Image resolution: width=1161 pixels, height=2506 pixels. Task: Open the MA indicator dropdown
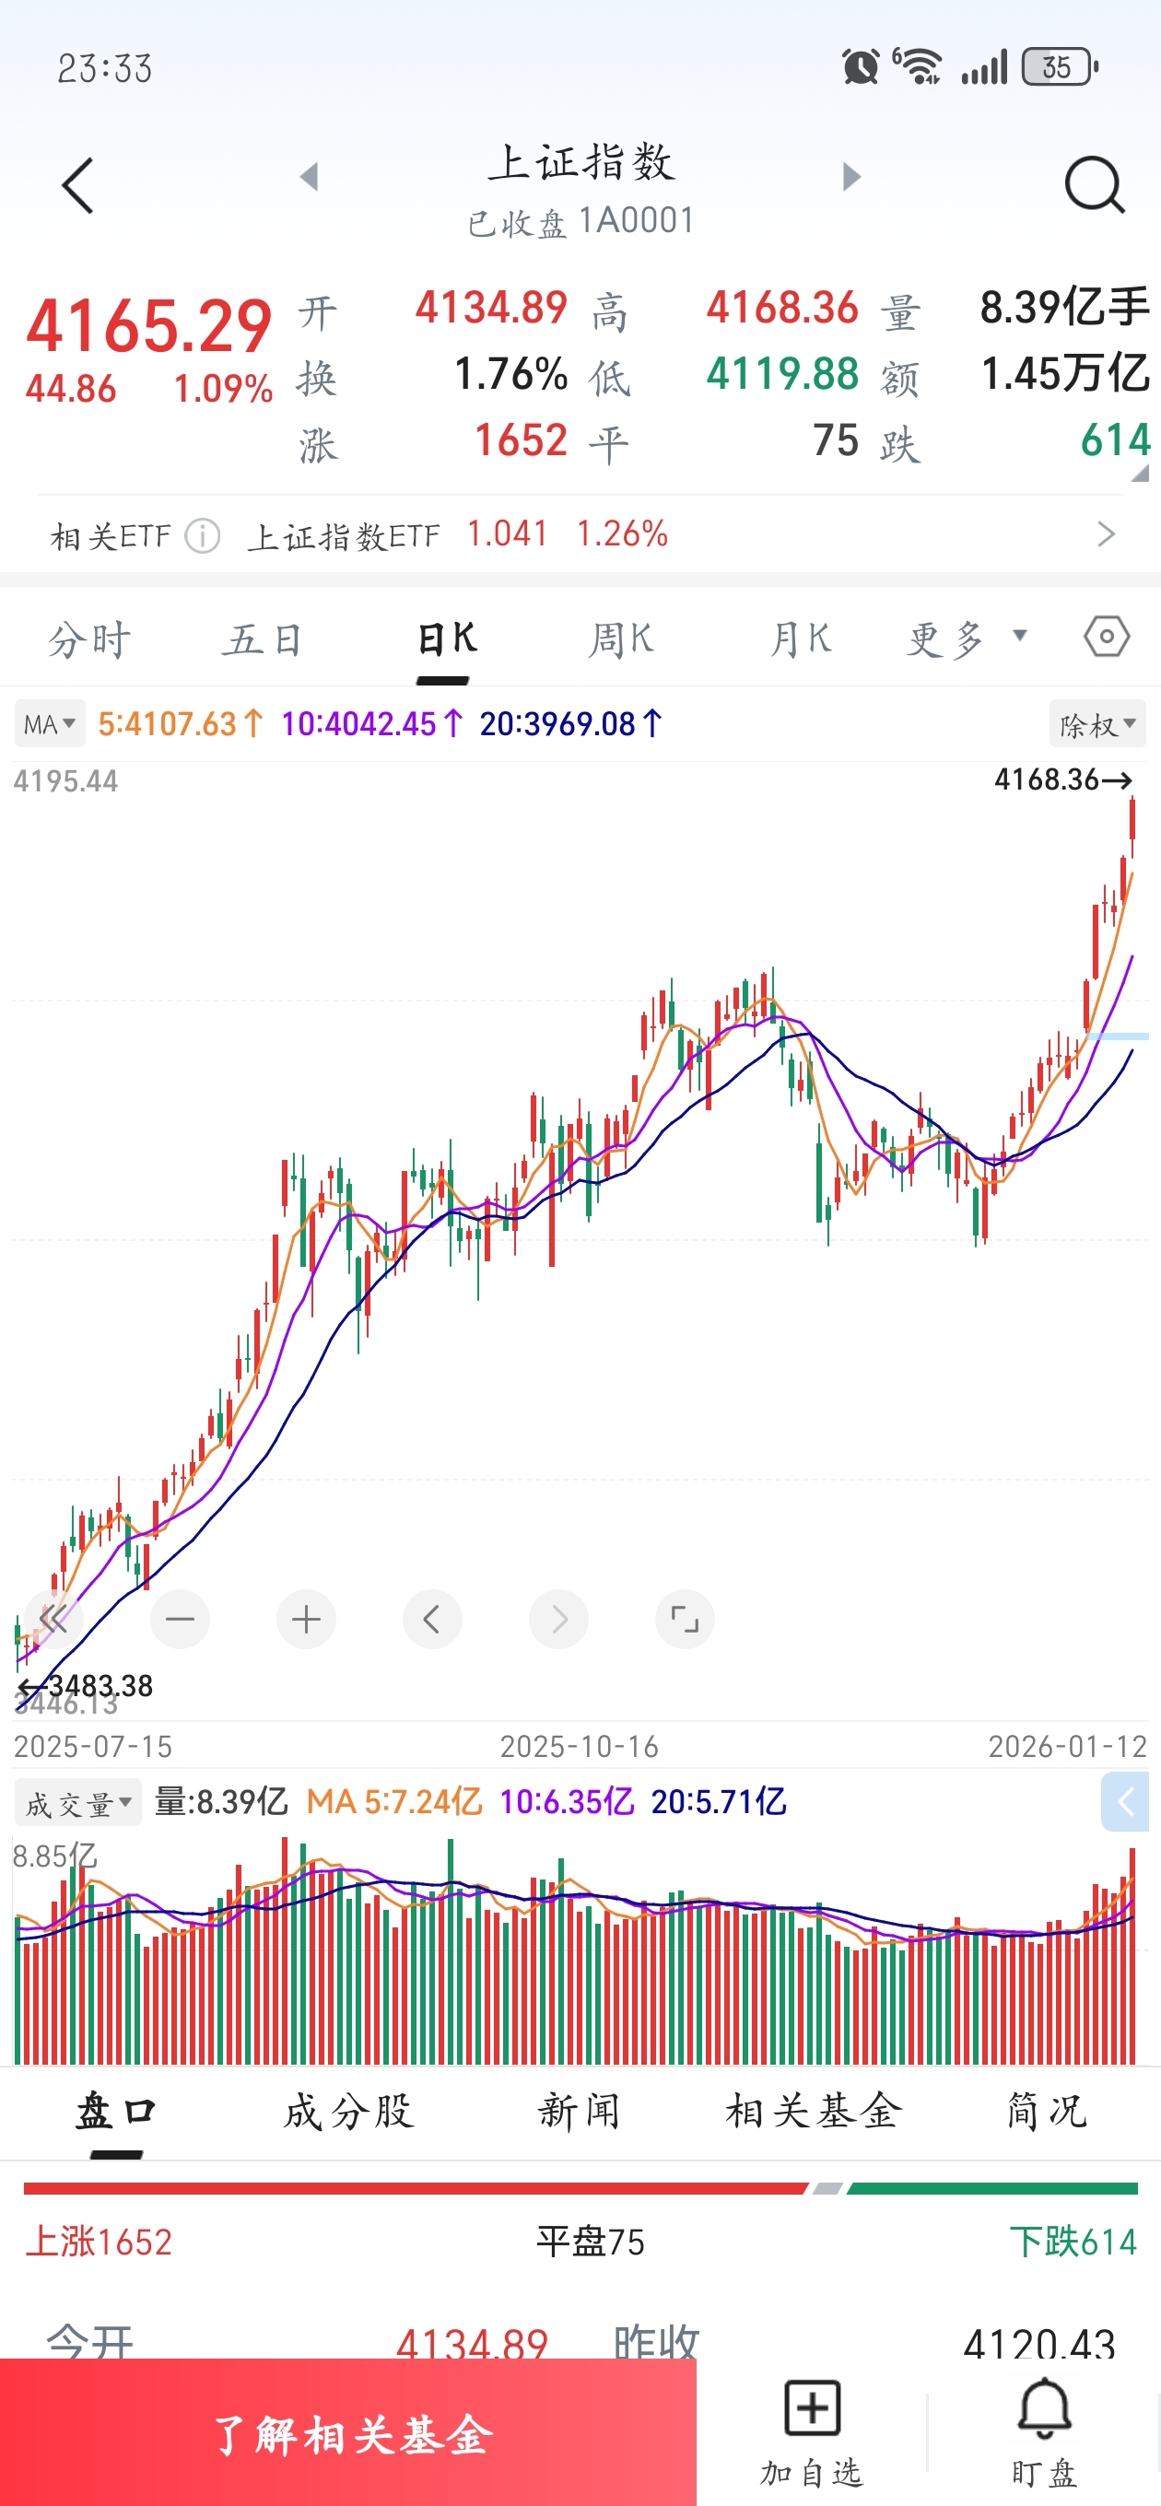pyautogui.click(x=50, y=725)
